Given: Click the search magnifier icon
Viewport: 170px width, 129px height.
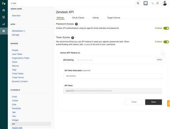Looking at the screenshot, I should (138, 3).
